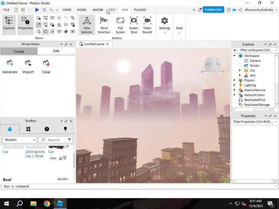
Task: Click the Import terrain tool
Action: click(28, 67)
